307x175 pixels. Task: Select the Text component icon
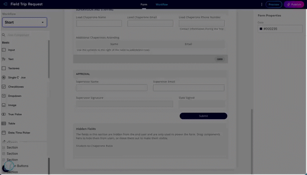tap(3, 59)
